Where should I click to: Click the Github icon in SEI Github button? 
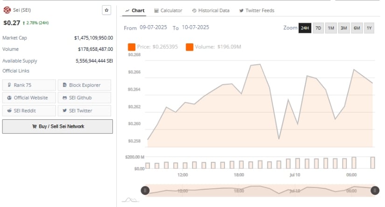[64, 97]
